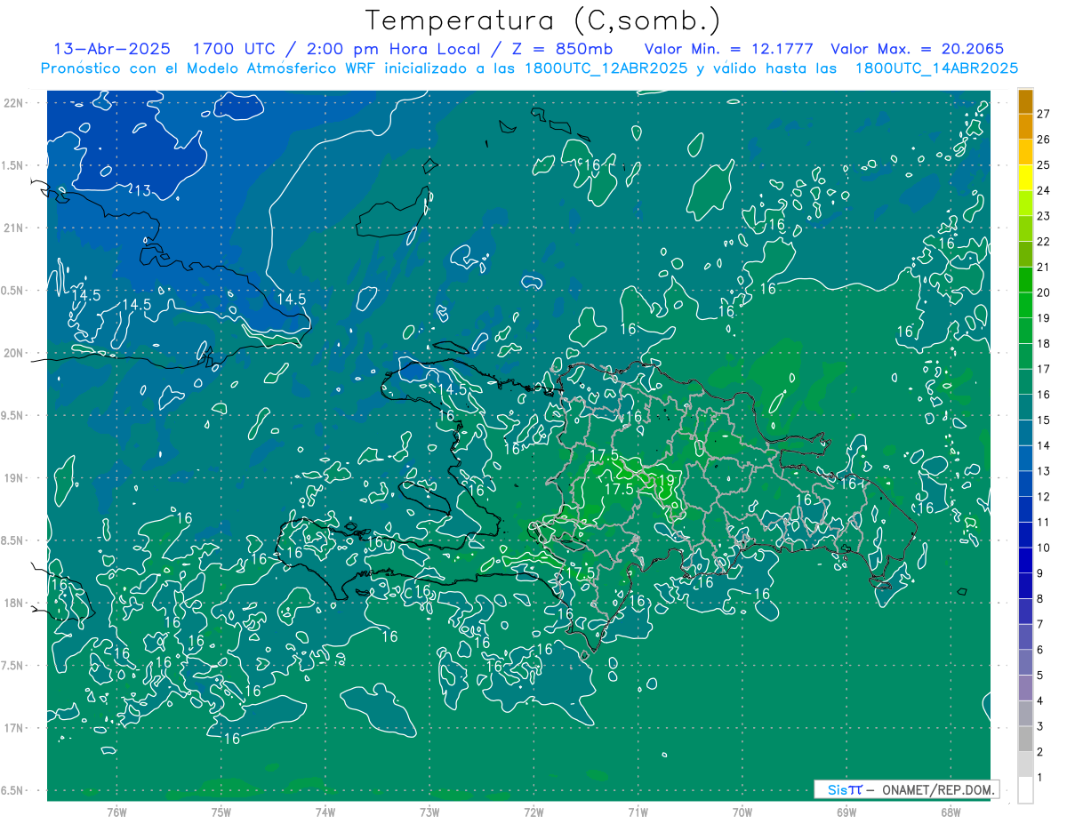This screenshot has width=1067, height=824.
Task: Click the legend value '1' in color scale
Action: [1040, 778]
